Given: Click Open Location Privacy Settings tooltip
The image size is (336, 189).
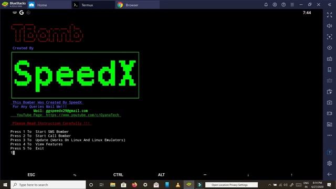Looking at the screenshot, I should pyautogui.click(x=232, y=185).
